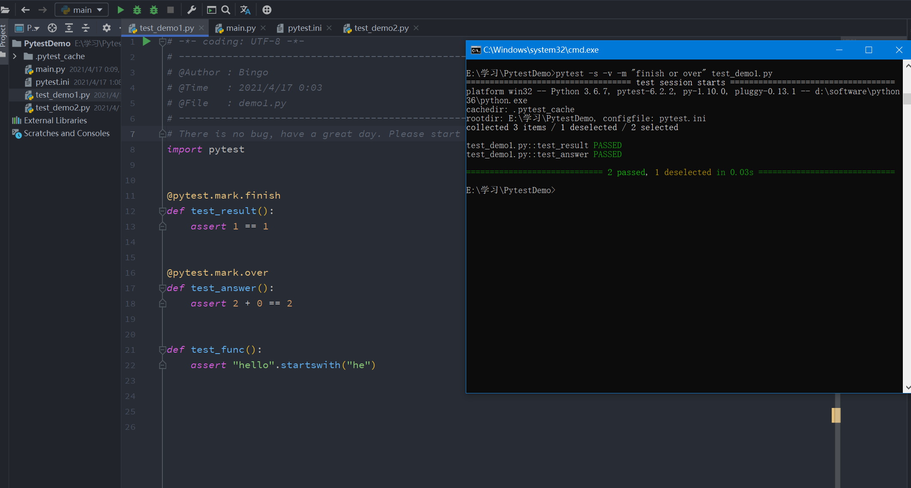Click Expand All icon in Project panel

[x=69, y=28]
